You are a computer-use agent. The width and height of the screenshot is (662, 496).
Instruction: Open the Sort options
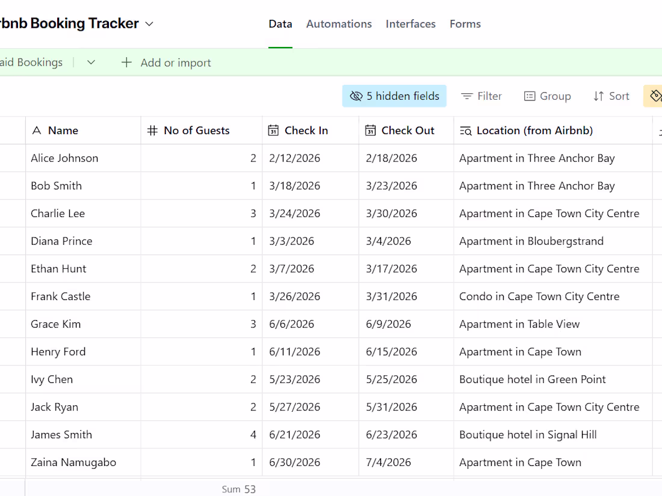coord(611,96)
